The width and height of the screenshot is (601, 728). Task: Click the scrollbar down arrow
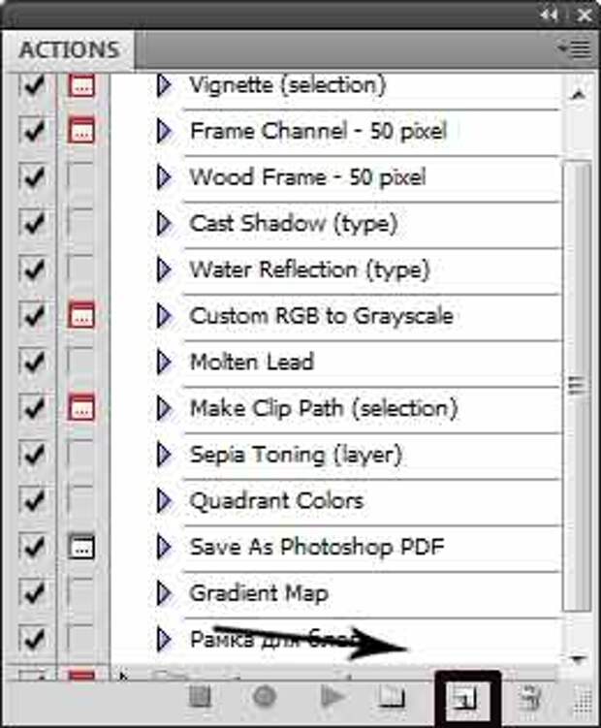[x=578, y=658]
